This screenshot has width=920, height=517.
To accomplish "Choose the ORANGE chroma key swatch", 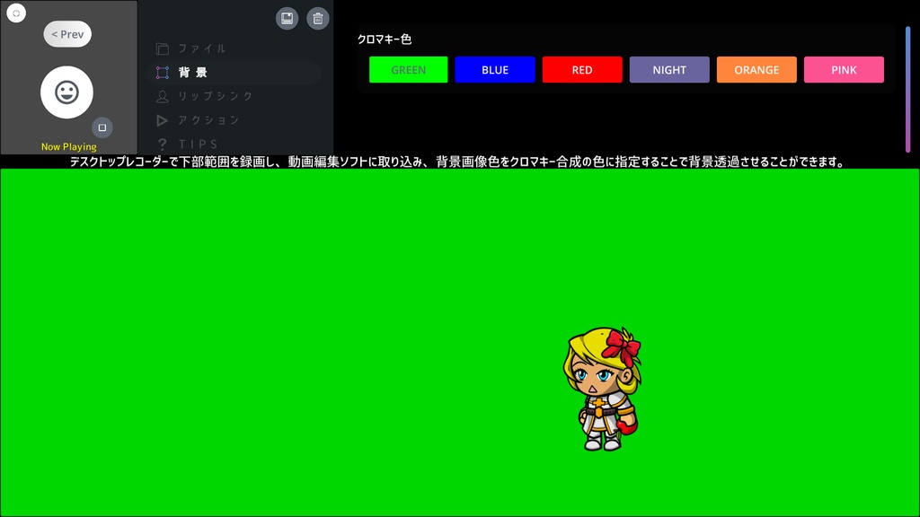I will 756,69.
